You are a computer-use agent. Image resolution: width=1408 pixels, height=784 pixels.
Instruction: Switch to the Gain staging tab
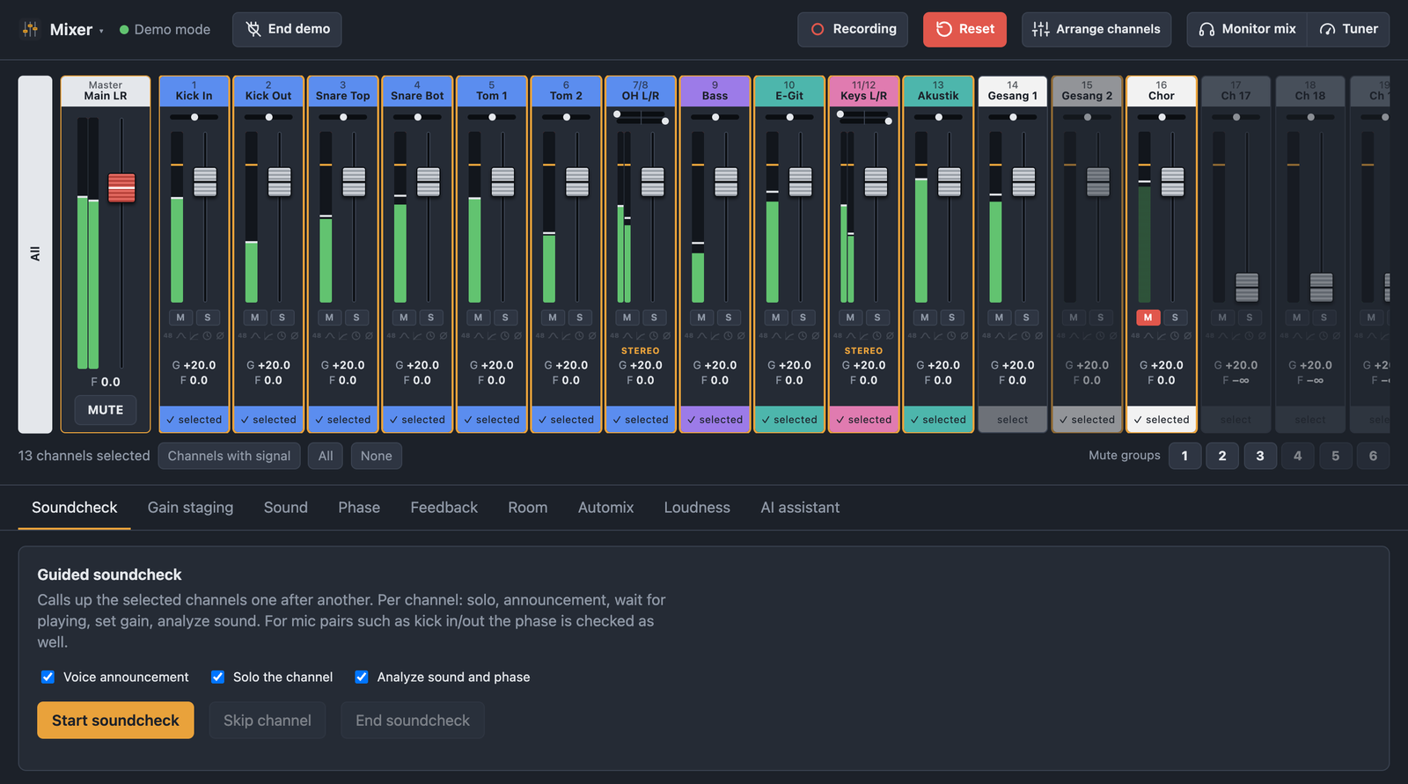[x=191, y=508]
